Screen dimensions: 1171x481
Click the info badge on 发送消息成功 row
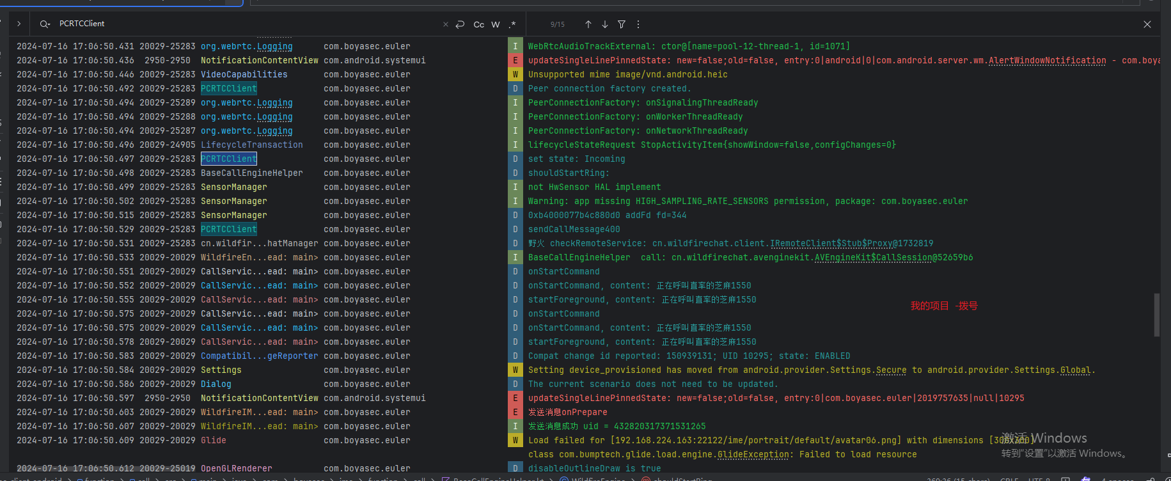[x=515, y=426]
